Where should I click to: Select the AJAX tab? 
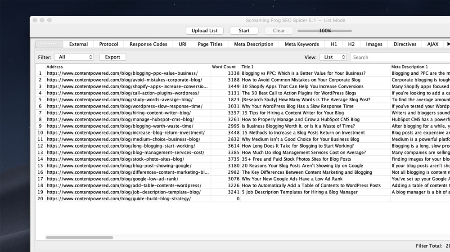pyautogui.click(x=432, y=44)
